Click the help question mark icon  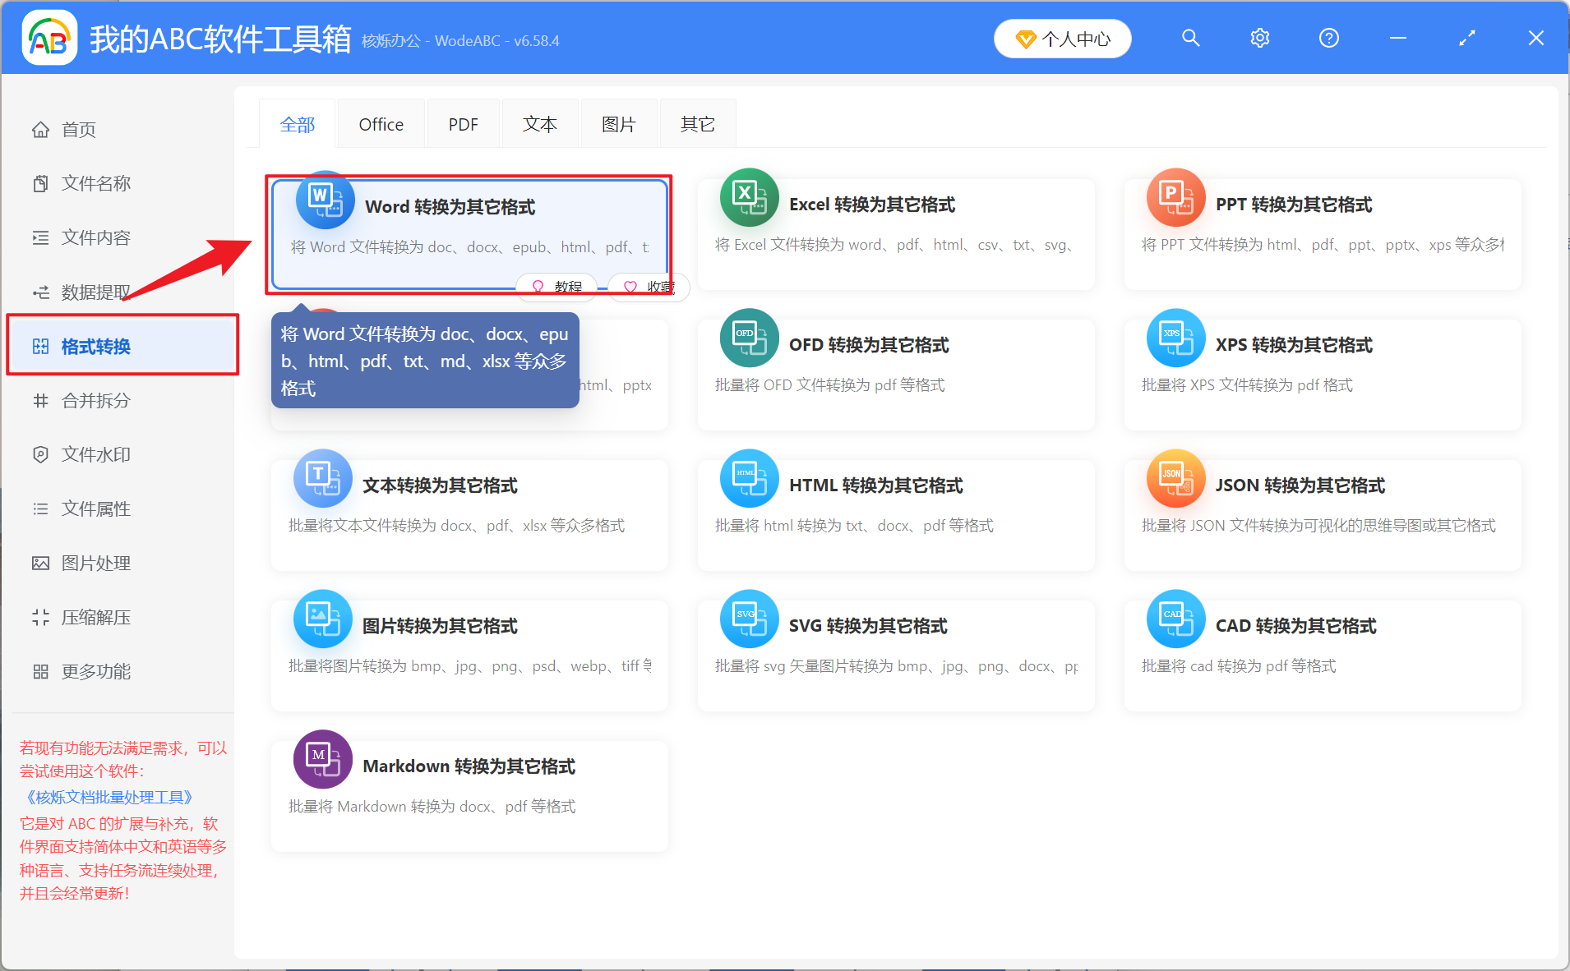click(1328, 38)
